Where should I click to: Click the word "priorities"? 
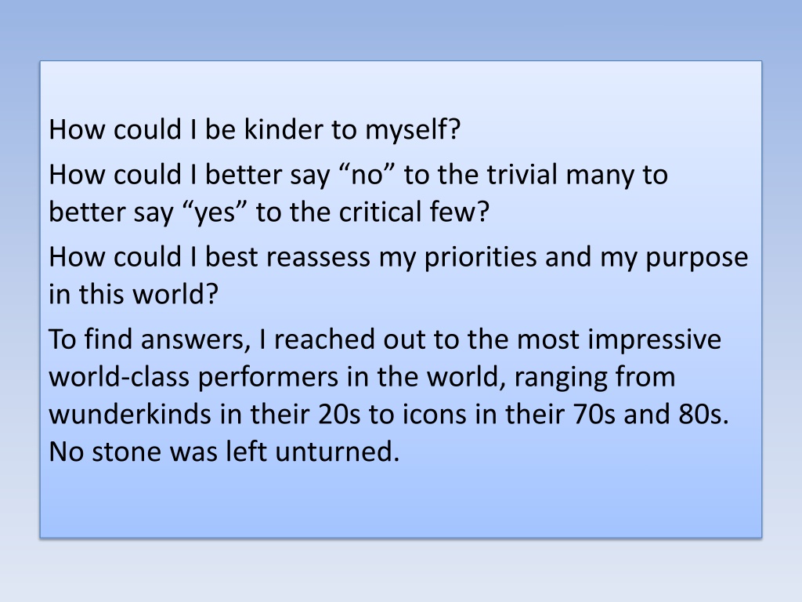480,257
